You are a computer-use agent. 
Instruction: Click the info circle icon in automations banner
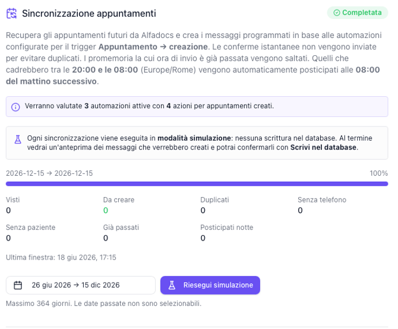[x=15, y=107]
